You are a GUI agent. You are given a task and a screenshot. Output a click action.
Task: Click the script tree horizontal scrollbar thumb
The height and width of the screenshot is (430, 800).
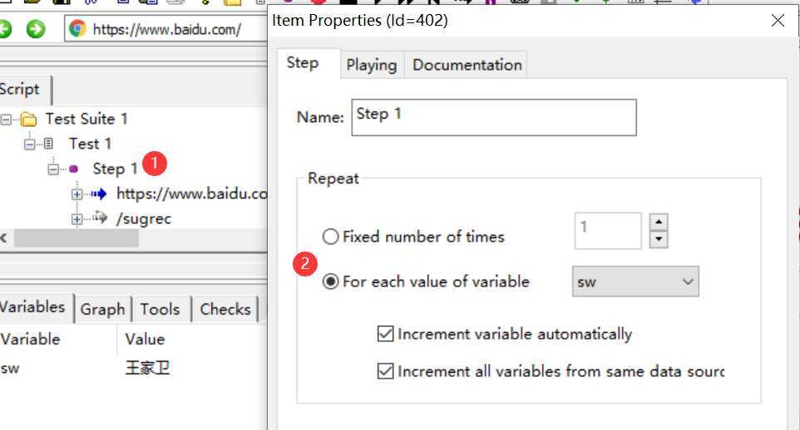point(76,238)
